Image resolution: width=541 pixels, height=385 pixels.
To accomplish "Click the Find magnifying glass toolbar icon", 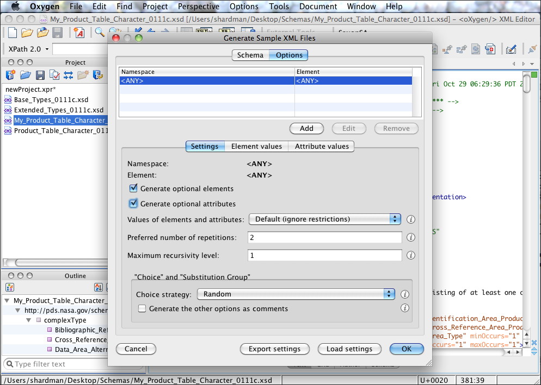I will [100, 33].
